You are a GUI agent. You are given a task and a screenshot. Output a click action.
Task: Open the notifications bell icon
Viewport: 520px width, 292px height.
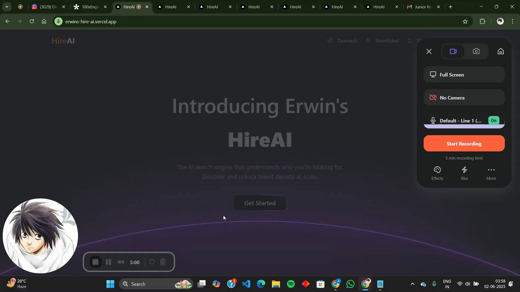click(x=511, y=284)
